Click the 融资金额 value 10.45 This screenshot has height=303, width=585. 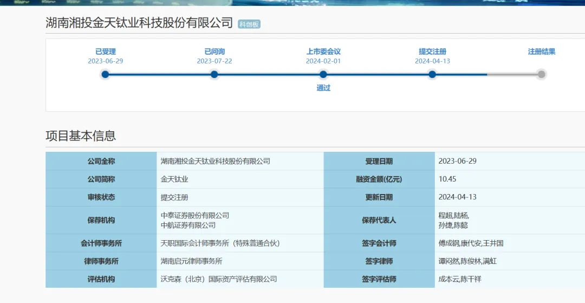click(x=447, y=179)
